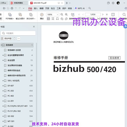Jump to last page arrow
Viewport: 127px width, 127px height.
107,14
